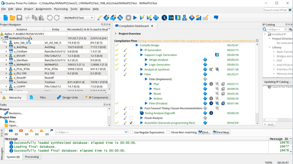Open the Processing menu
Image resolution: width=293 pixels, height=164 pixels.
click(x=61, y=9)
